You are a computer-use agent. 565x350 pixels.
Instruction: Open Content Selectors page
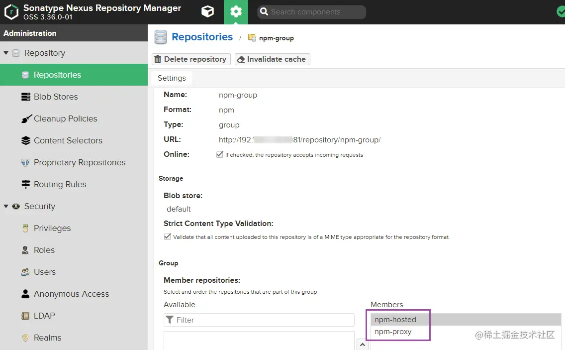[x=68, y=141]
